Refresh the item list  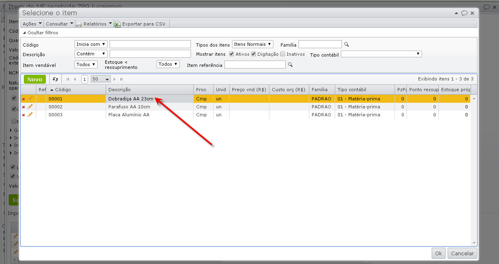point(55,79)
